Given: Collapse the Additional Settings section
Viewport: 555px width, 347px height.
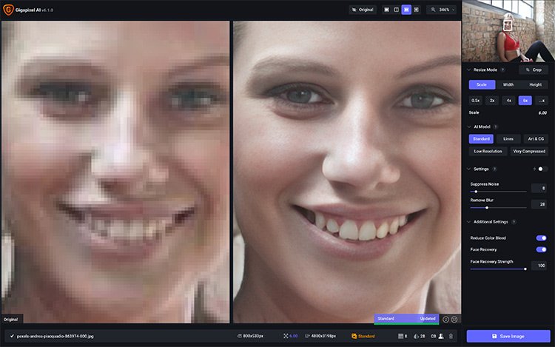Looking at the screenshot, I should click(x=469, y=222).
